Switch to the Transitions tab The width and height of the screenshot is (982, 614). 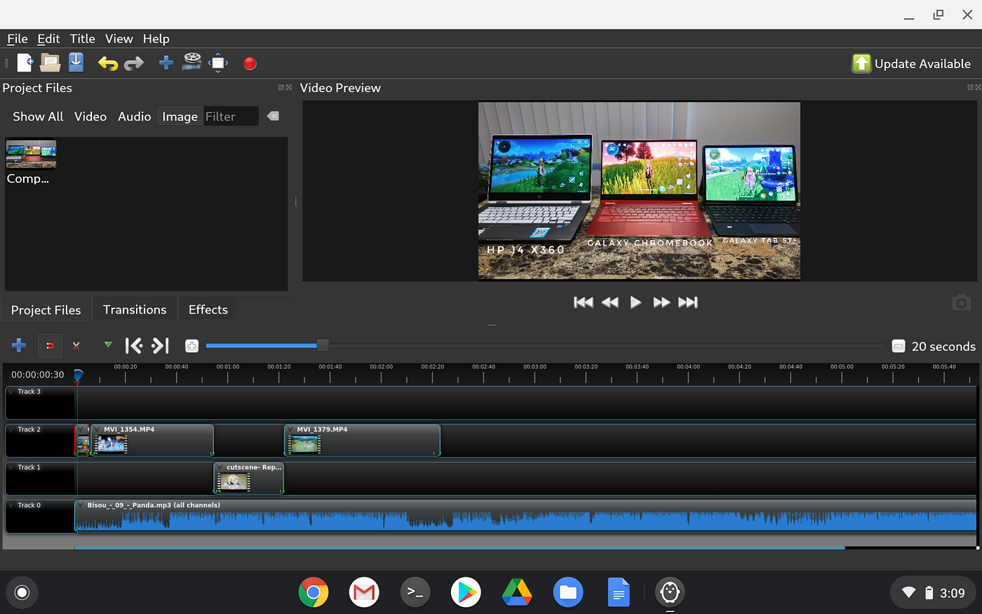click(x=135, y=309)
